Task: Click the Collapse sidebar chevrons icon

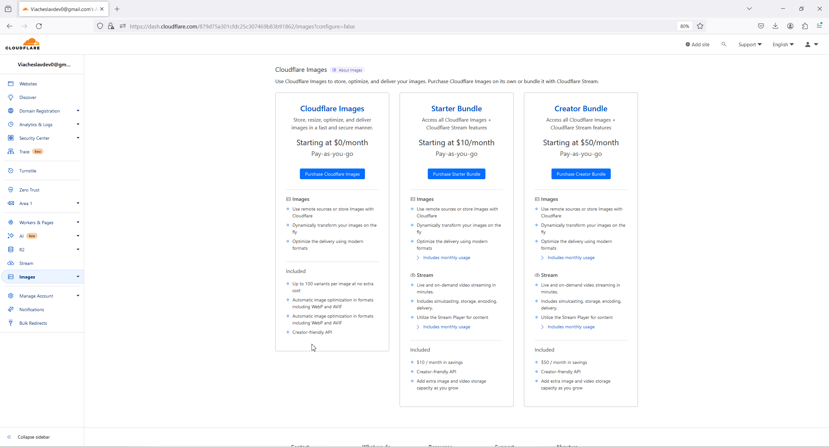Action: pyautogui.click(x=9, y=437)
